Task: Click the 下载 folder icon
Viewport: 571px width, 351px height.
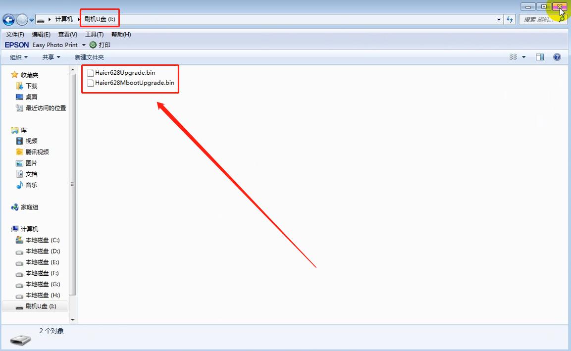Action: 19,86
